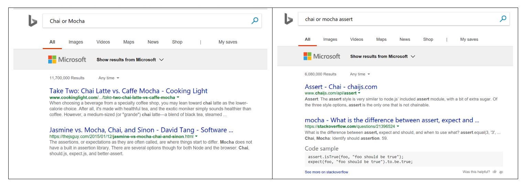Click the www.cookinglight.com green URL
The width and height of the screenshot is (524, 185).
112,97
